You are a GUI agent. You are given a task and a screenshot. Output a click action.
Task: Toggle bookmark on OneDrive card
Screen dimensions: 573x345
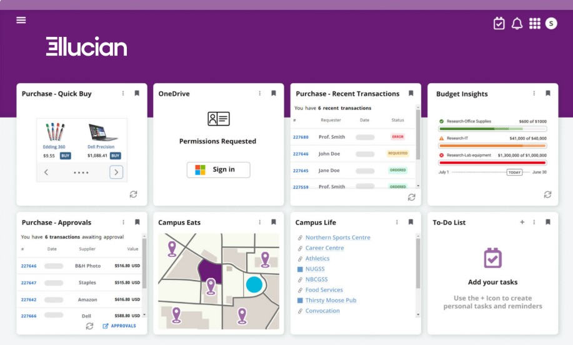(273, 93)
